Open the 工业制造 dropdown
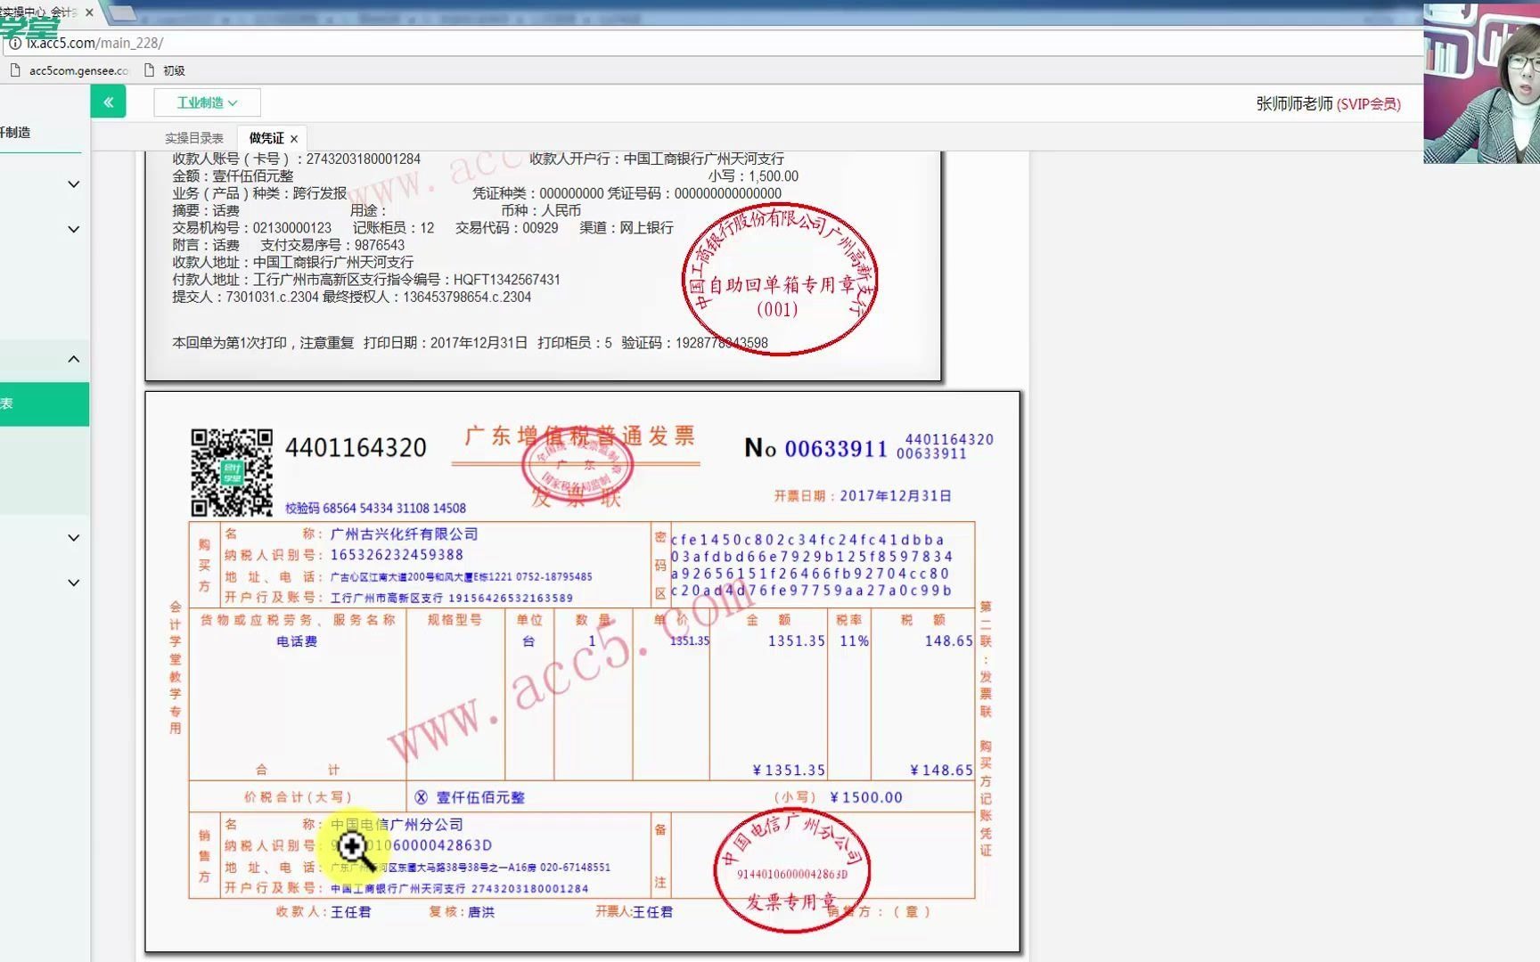 [207, 102]
